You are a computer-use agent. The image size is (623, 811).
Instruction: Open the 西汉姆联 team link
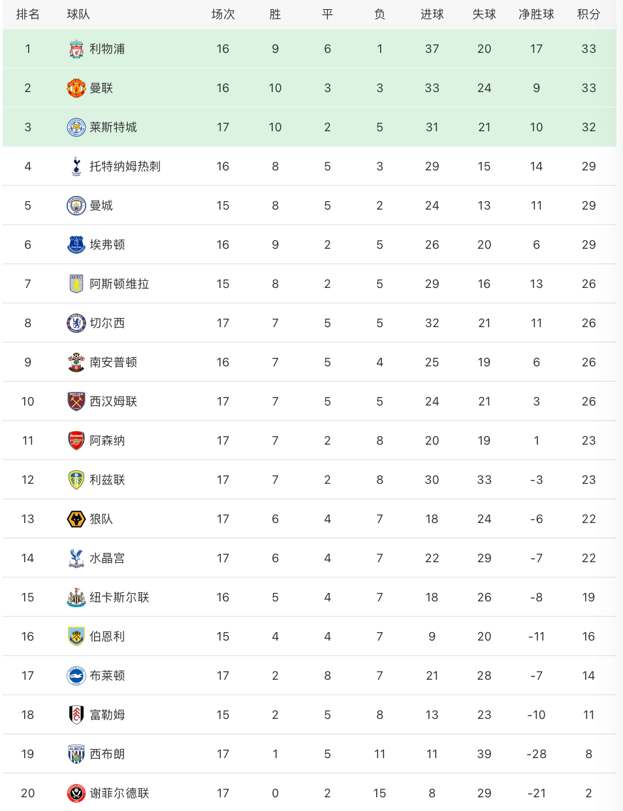tap(113, 402)
